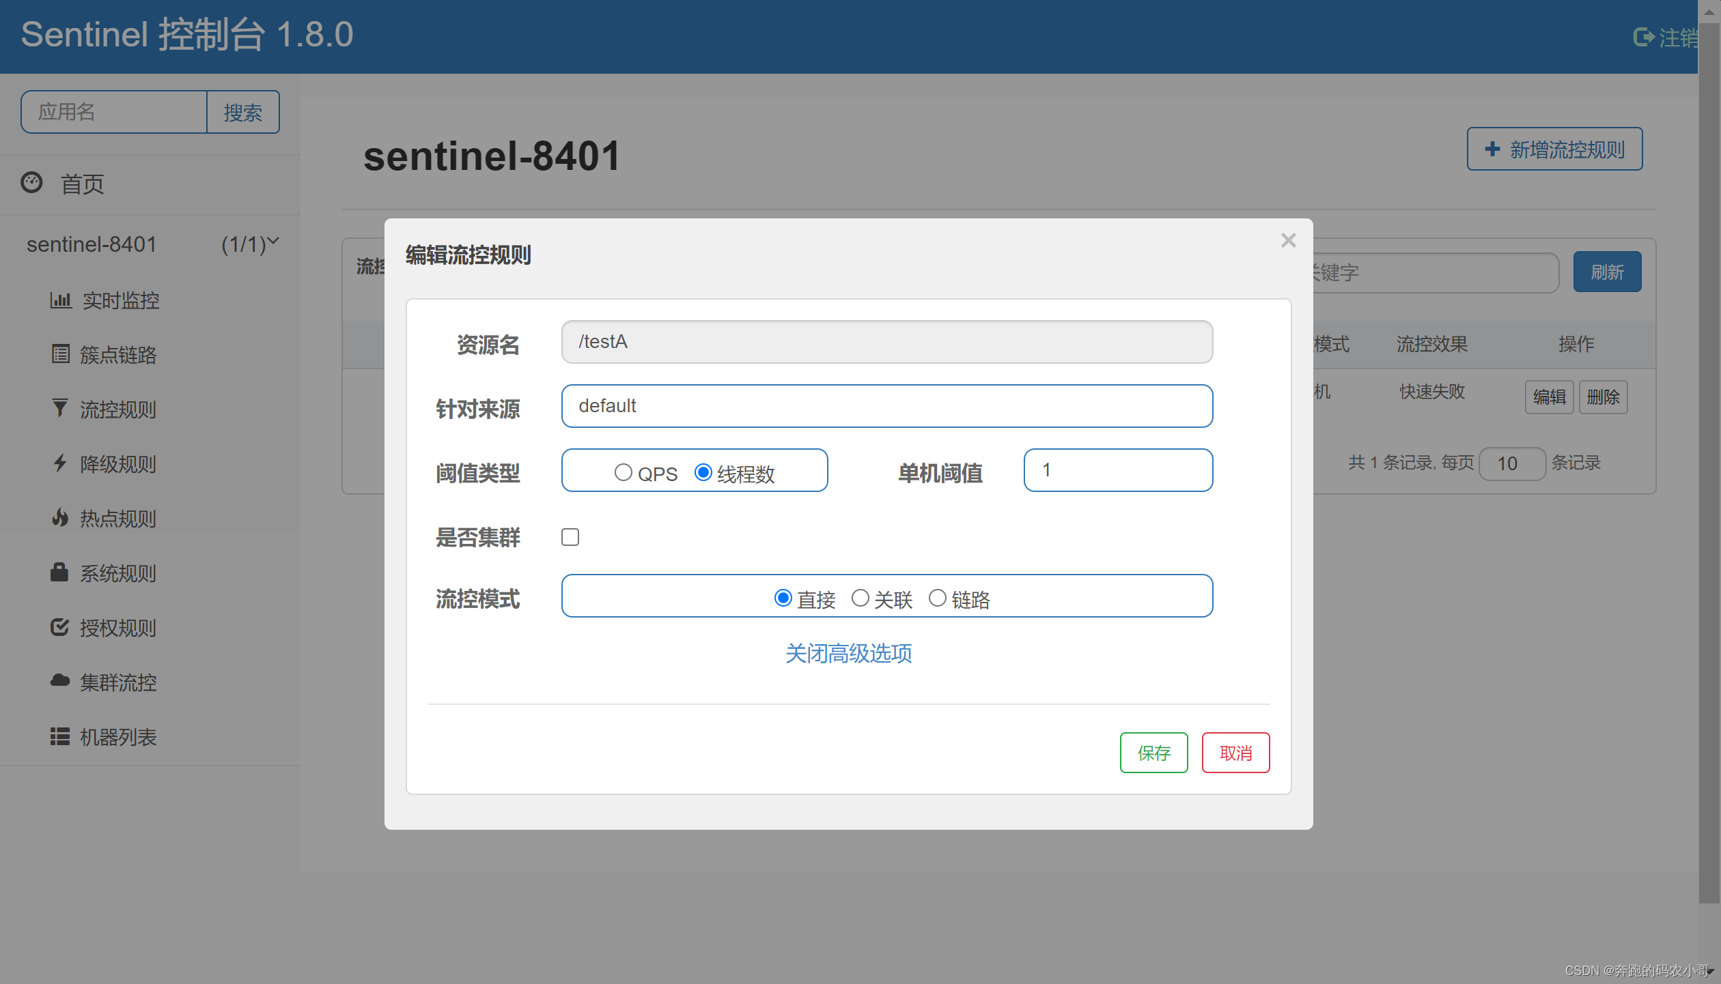Open 首页 in the sidebar
Image resolution: width=1721 pixels, height=984 pixels.
coord(82,184)
